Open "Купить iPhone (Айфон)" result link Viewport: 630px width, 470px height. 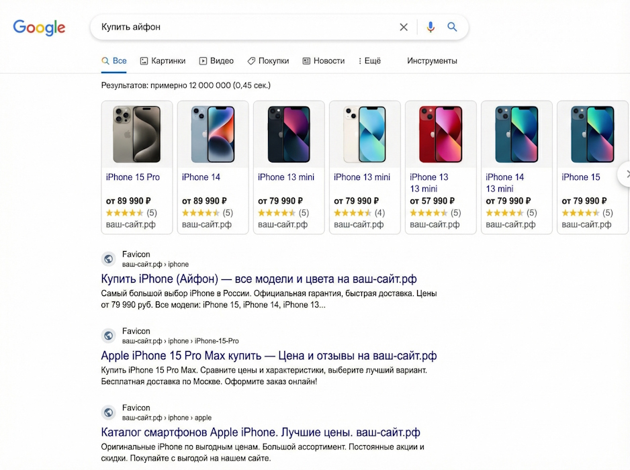tap(259, 279)
